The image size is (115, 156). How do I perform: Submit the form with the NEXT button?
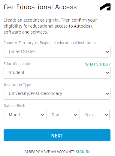click(57, 135)
